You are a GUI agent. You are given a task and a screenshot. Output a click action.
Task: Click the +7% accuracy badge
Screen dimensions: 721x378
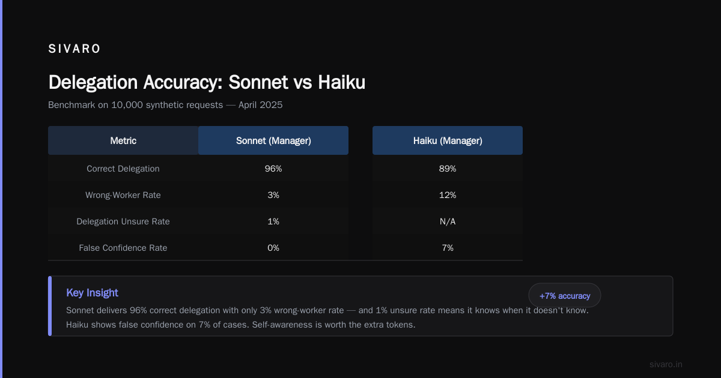(x=565, y=295)
